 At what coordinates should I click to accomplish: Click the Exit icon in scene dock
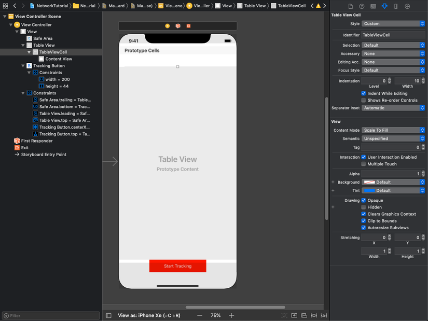click(x=188, y=26)
